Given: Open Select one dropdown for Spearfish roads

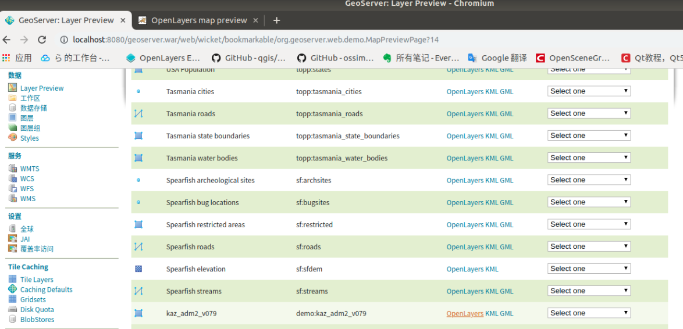Looking at the screenshot, I should [589, 246].
